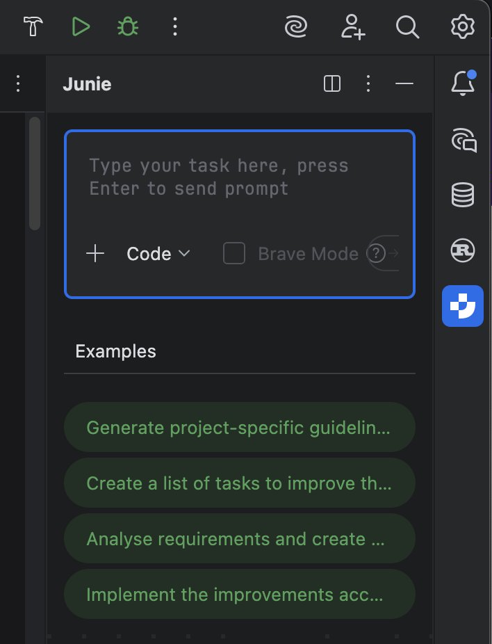
Task: Open the Database tool window icon
Action: (463, 195)
